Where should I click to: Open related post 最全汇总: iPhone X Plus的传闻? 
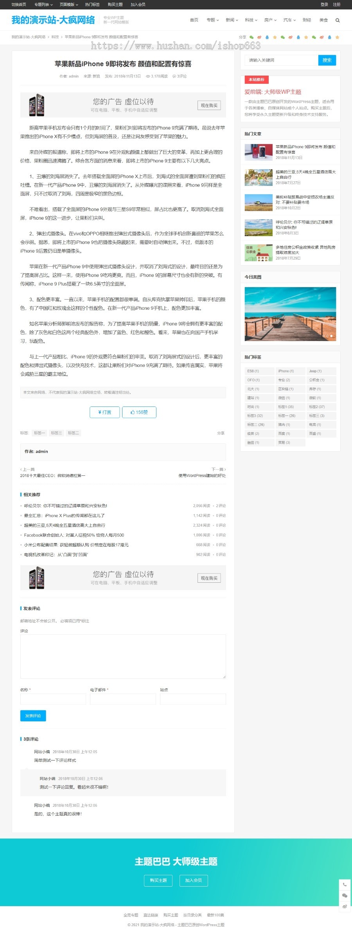[65, 516]
